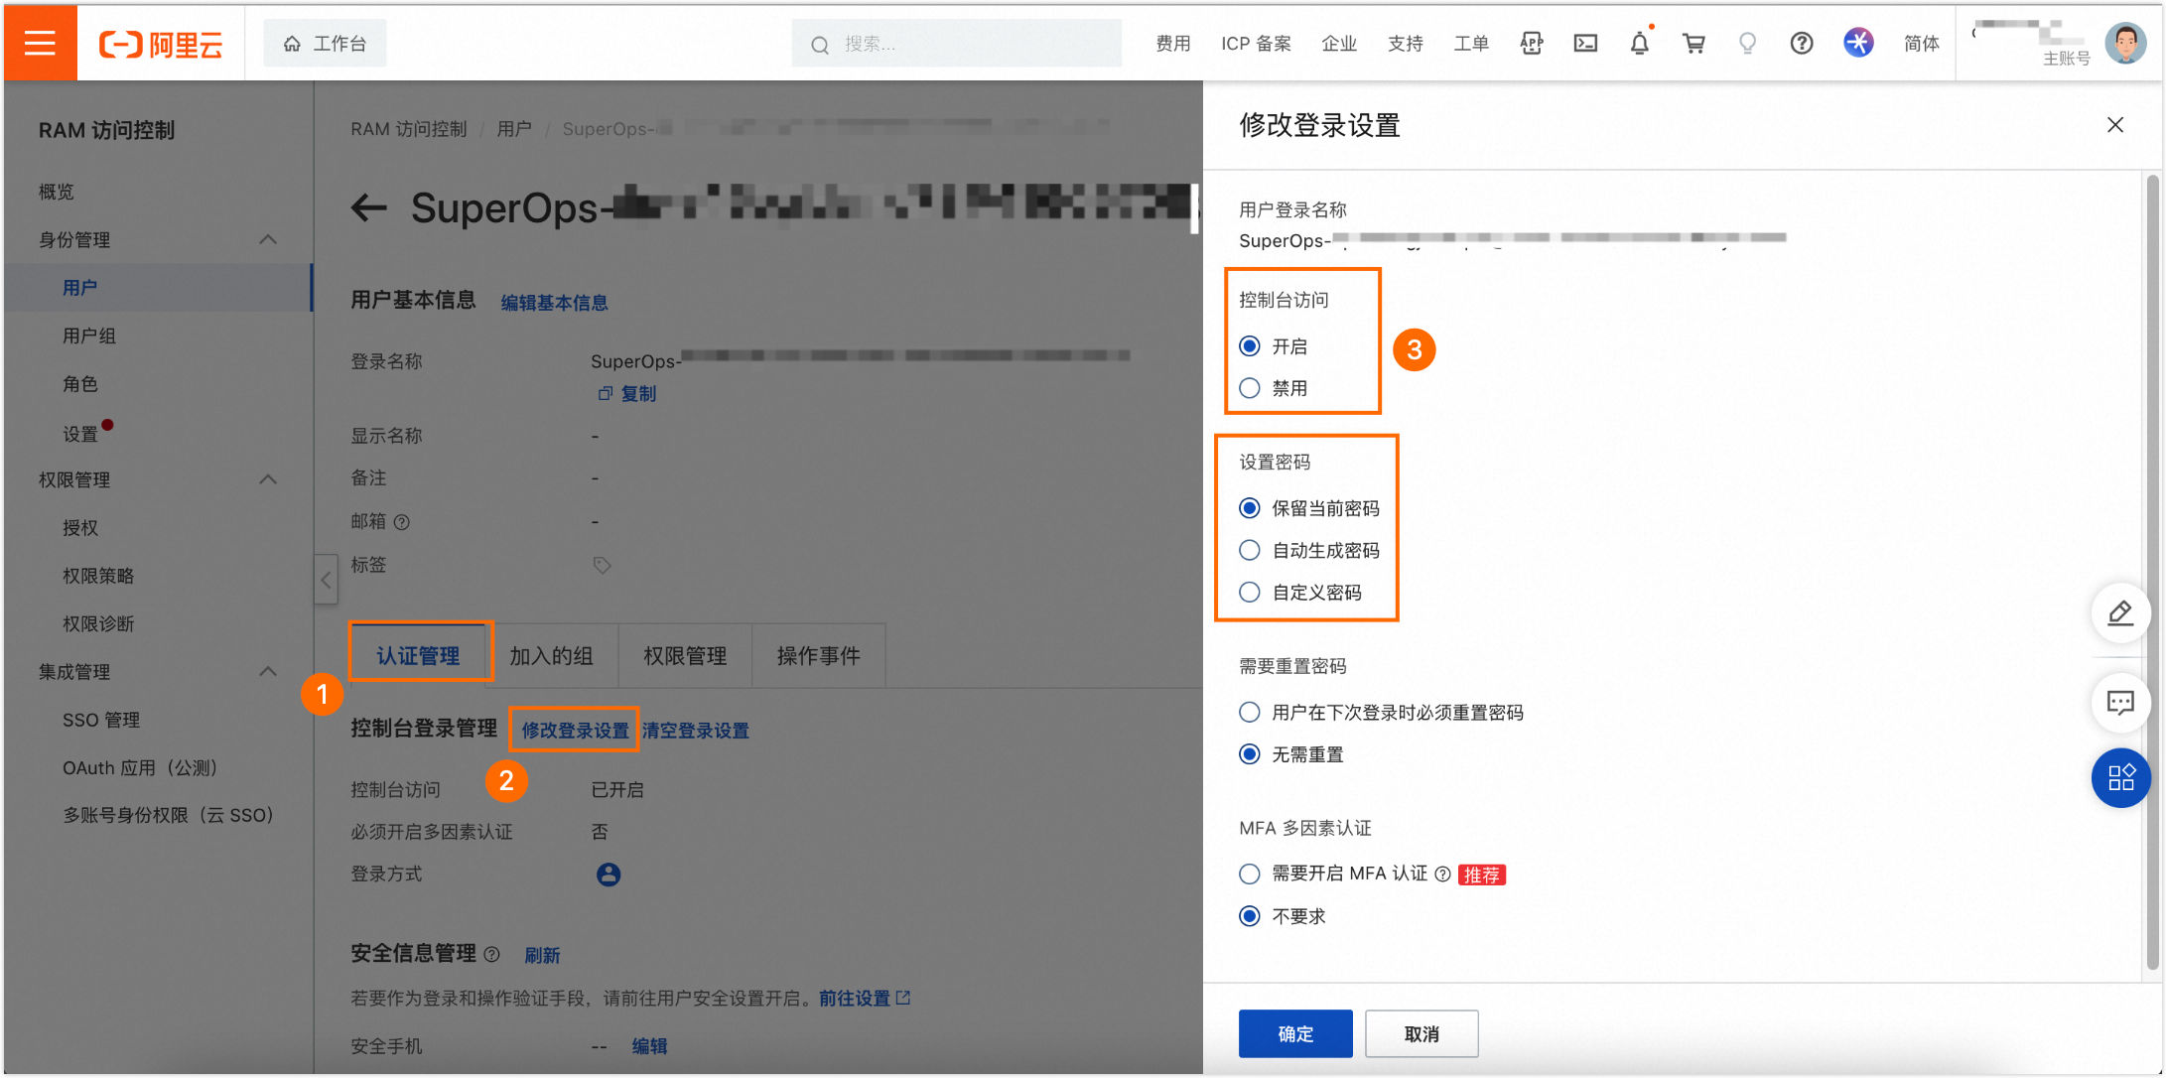The height and width of the screenshot is (1078, 2166).
Task: Collapse the 权限管理 sidebar section
Action: click(x=268, y=480)
